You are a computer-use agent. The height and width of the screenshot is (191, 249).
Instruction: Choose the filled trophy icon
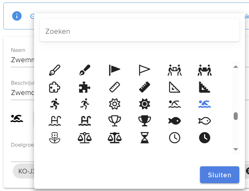pyautogui.click(x=145, y=121)
